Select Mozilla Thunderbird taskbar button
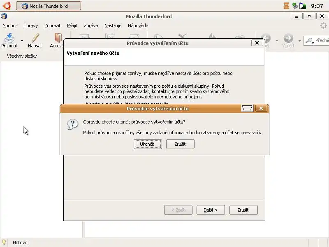The height and width of the screenshot is (247, 329). [x=49, y=6]
